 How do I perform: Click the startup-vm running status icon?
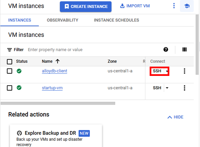click(19, 88)
